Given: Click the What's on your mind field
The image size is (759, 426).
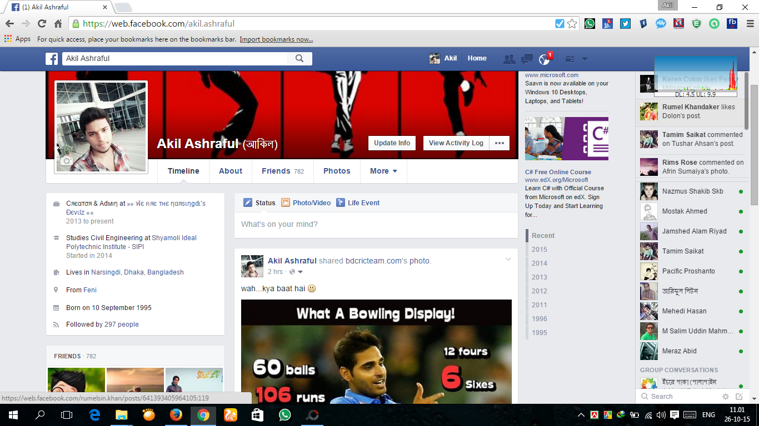Looking at the screenshot, I should [x=376, y=225].
